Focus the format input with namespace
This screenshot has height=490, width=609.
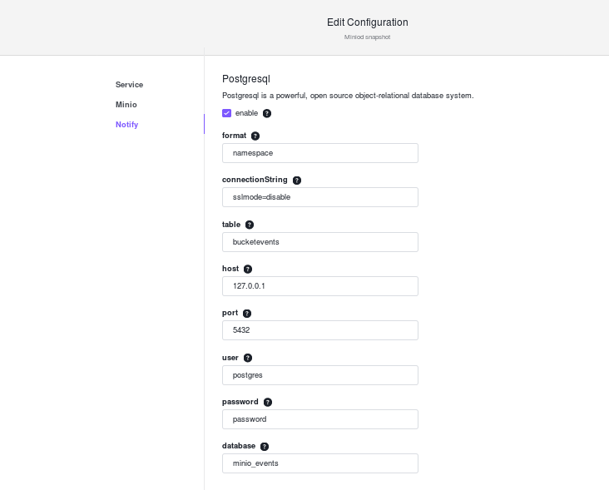tap(320, 153)
